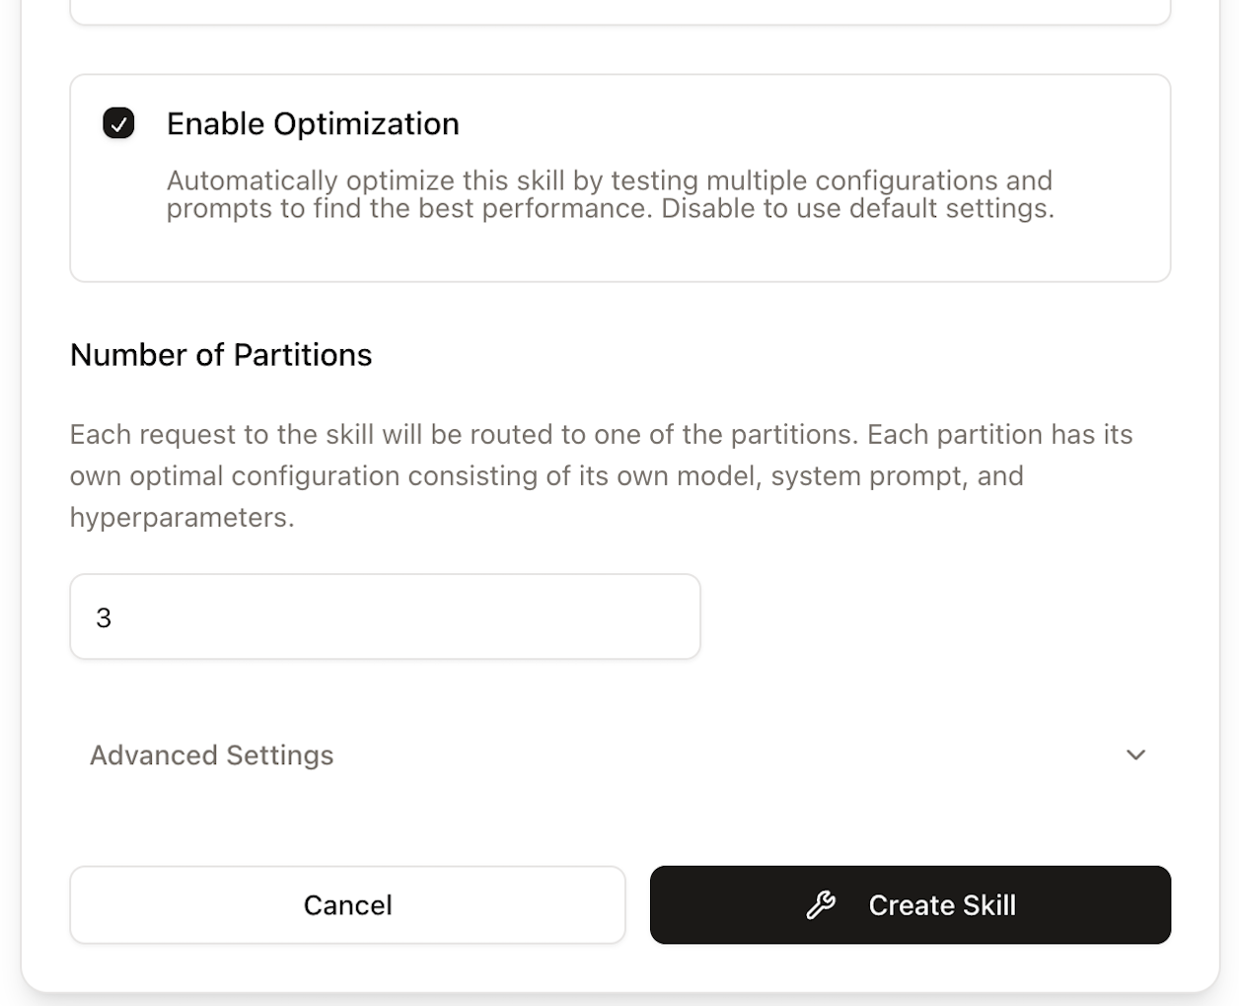This screenshot has height=1006, width=1239.
Task: Click the partitions explanation paragraph
Action: (600, 475)
